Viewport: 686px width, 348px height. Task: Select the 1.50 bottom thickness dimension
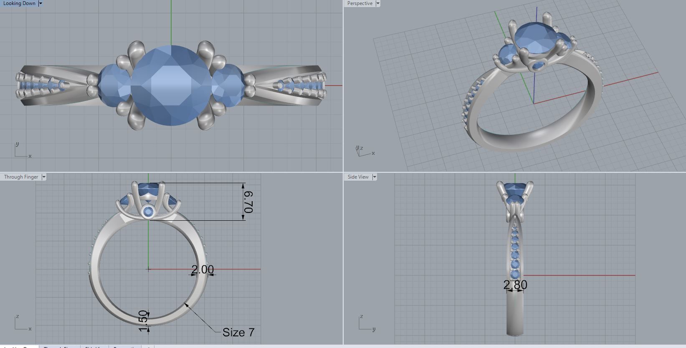[x=143, y=321]
